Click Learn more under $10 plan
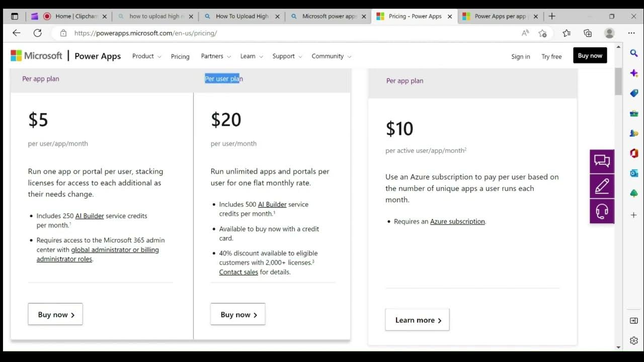The width and height of the screenshot is (644, 362). click(418, 320)
